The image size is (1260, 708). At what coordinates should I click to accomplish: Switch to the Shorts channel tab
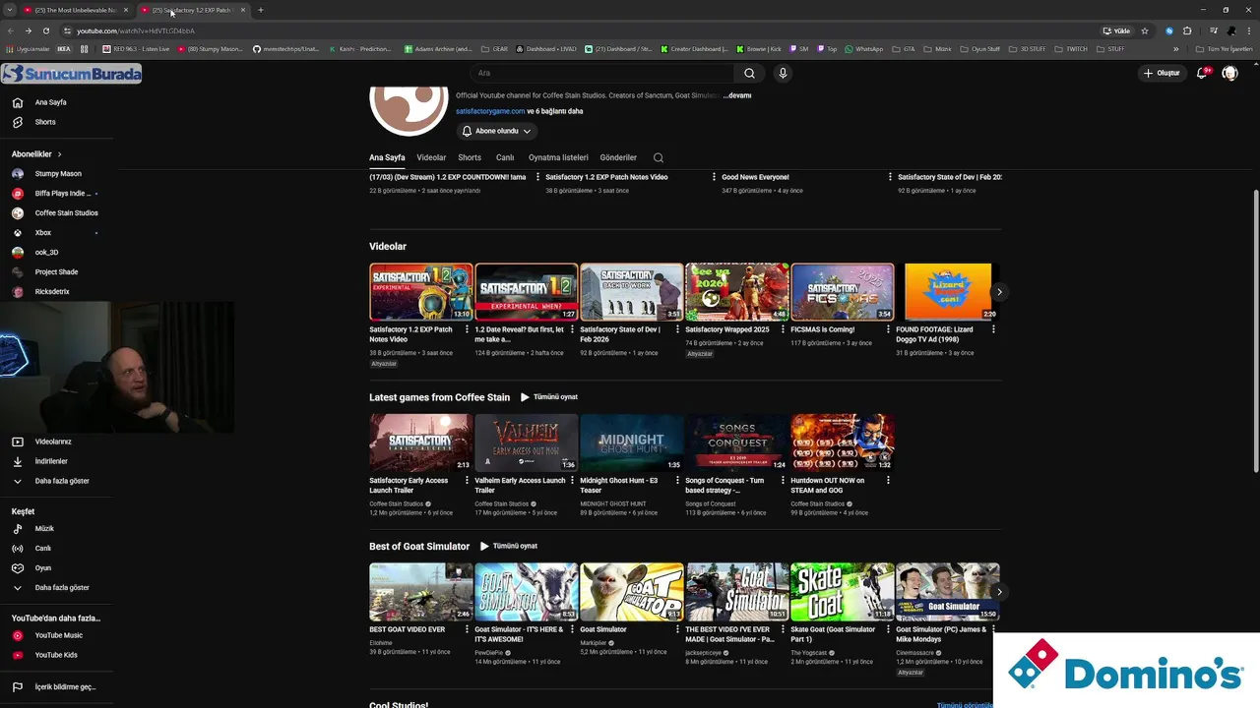click(x=470, y=157)
